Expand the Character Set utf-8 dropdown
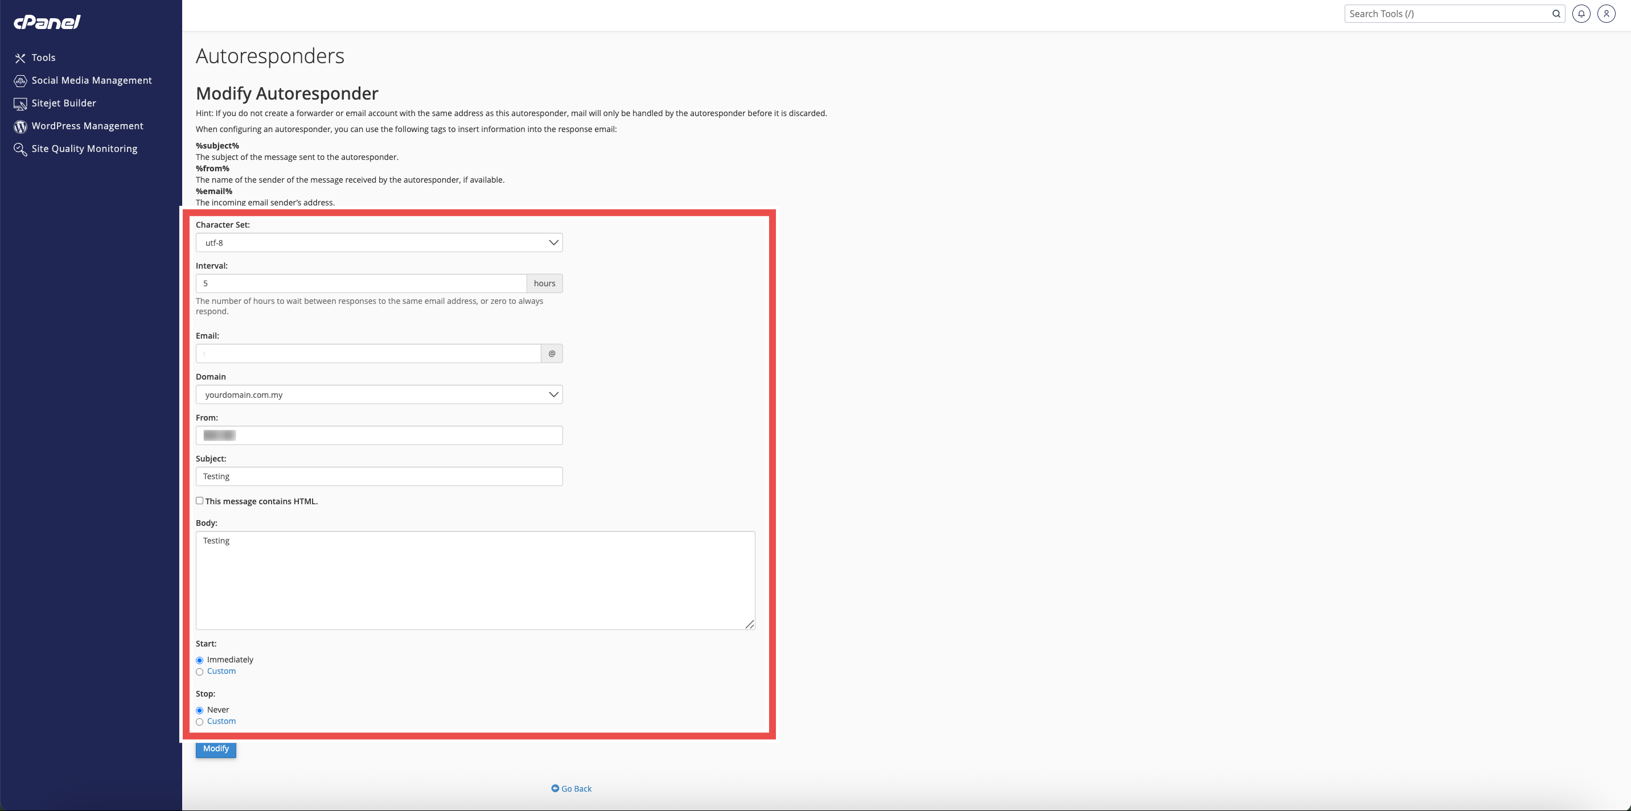The height and width of the screenshot is (811, 1631). [x=379, y=242]
